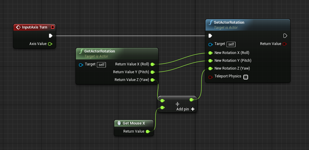Screen dimensions: 309x150
Task: Click the Axis Value output pin
Action: pyautogui.click(x=50, y=44)
